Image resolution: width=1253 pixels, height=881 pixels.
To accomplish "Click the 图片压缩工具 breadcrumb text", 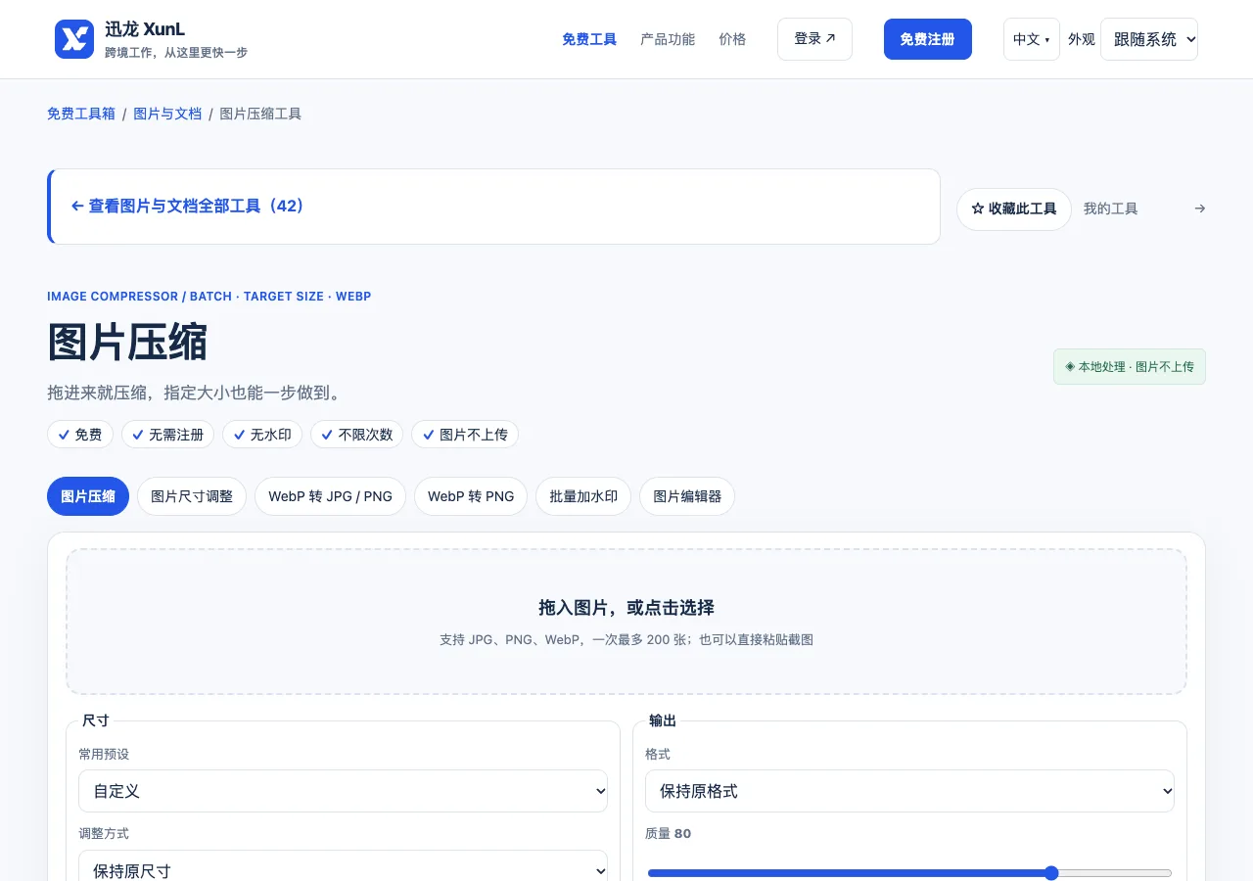I will tap(260, 114).
